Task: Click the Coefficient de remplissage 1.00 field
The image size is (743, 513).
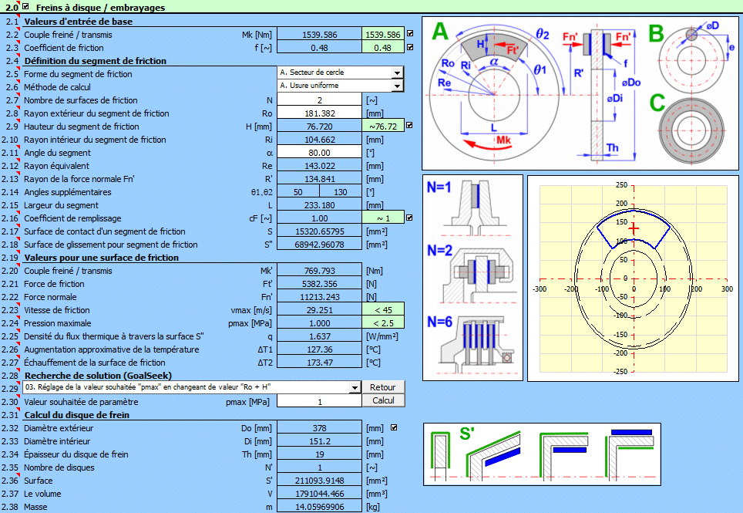Action: click(x=319, y=218)
